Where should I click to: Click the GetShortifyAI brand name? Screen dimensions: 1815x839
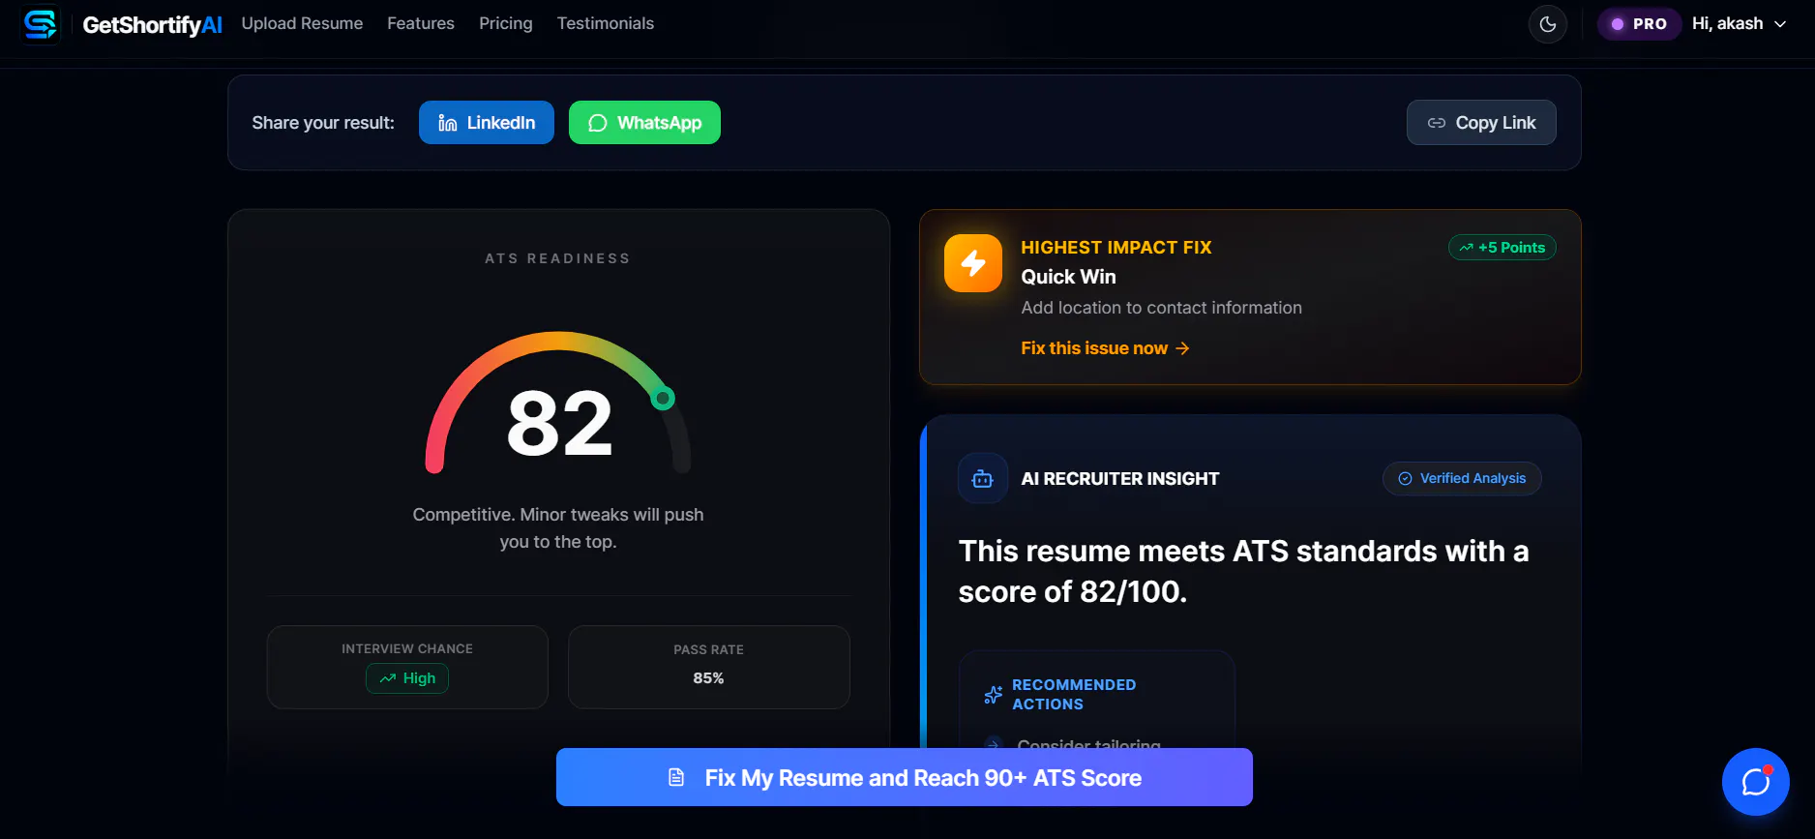(x=152, y=25)
